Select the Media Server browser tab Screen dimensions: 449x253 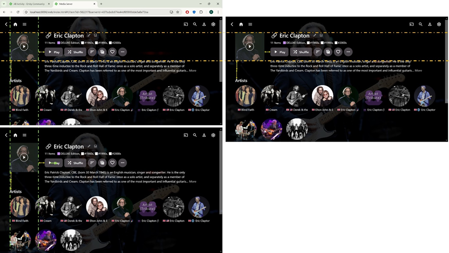point(75,4)
